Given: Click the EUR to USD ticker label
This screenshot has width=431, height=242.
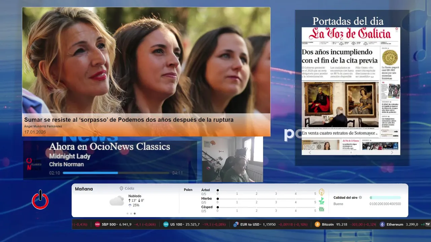Looking at the screenshot, I should point(250,224).
